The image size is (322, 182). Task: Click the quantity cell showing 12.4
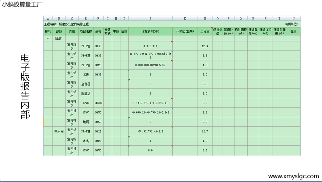pyautogui.click(x=205, y=46)
